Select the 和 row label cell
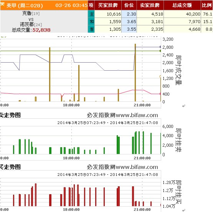This screenshot has width=213, height=212. 91,22
